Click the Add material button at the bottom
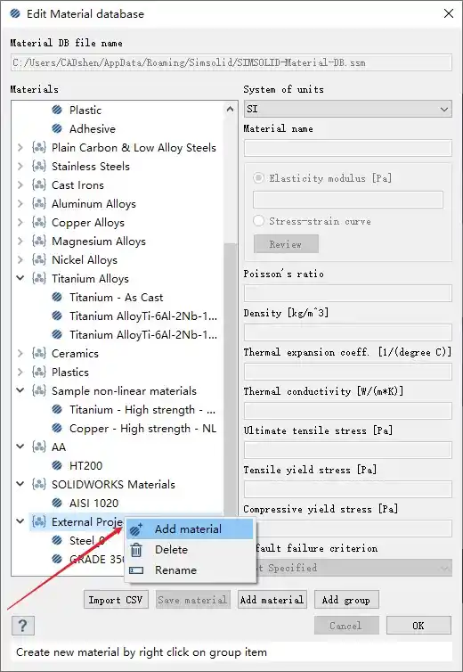 [x=272, y=600]
